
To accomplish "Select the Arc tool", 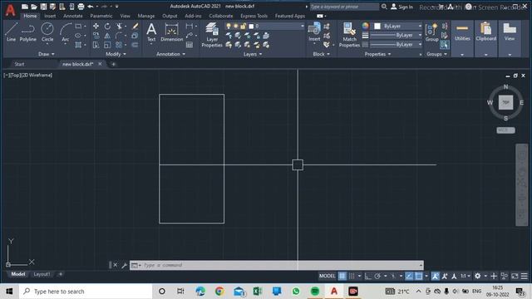I will [65, 32].
